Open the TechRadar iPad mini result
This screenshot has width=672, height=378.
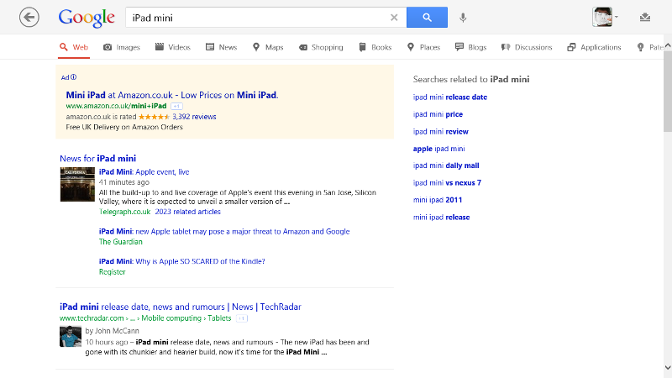(181, 307)
